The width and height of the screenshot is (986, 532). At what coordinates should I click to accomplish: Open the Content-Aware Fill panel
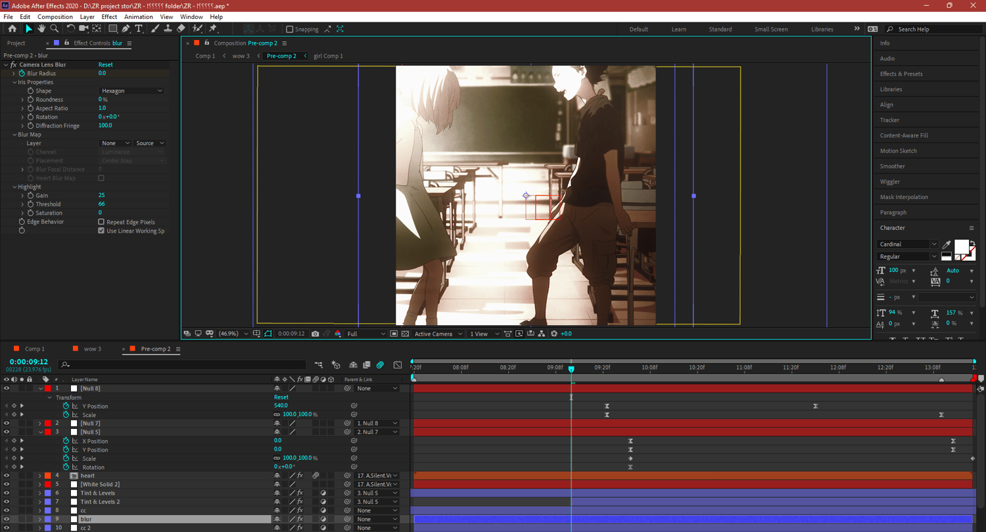904,135
